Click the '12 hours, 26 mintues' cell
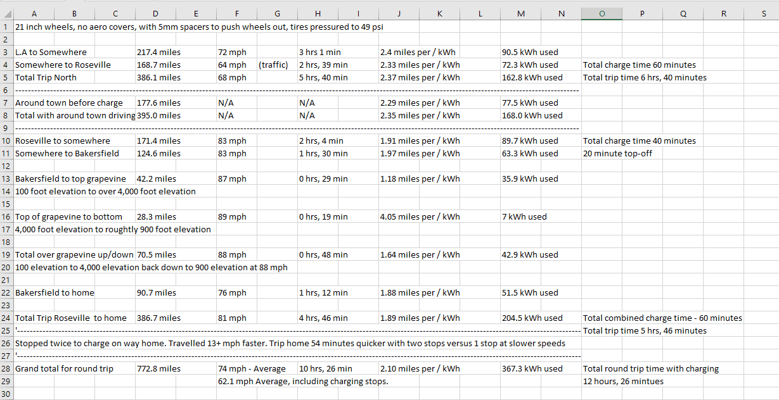The image size is (779, 400). click(x=623, y=381)
